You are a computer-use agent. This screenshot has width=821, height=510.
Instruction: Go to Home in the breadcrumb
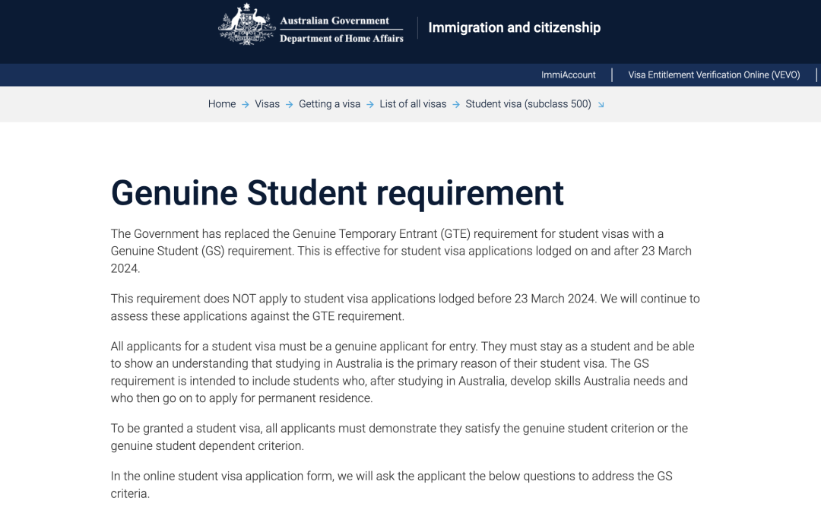[222, 104]
